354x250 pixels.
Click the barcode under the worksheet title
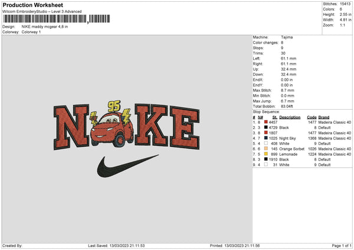point(57,19)
